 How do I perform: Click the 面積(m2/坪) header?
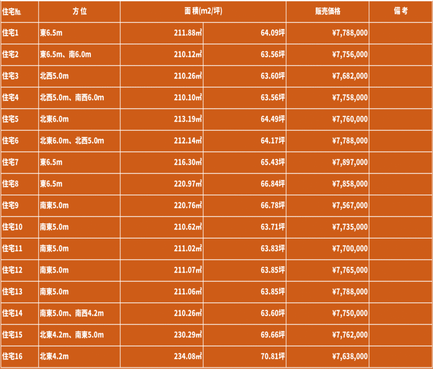click(x=203, y=11)
